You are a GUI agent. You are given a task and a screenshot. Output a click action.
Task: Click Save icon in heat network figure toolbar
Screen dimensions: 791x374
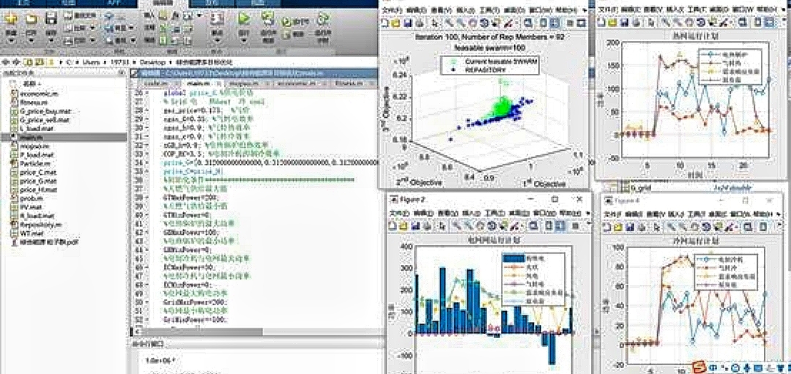click(x=624, y=22)
